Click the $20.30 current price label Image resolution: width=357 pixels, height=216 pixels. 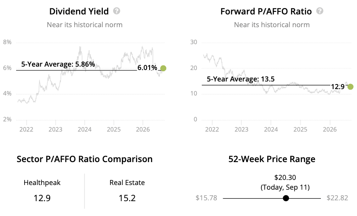(285, 177)
